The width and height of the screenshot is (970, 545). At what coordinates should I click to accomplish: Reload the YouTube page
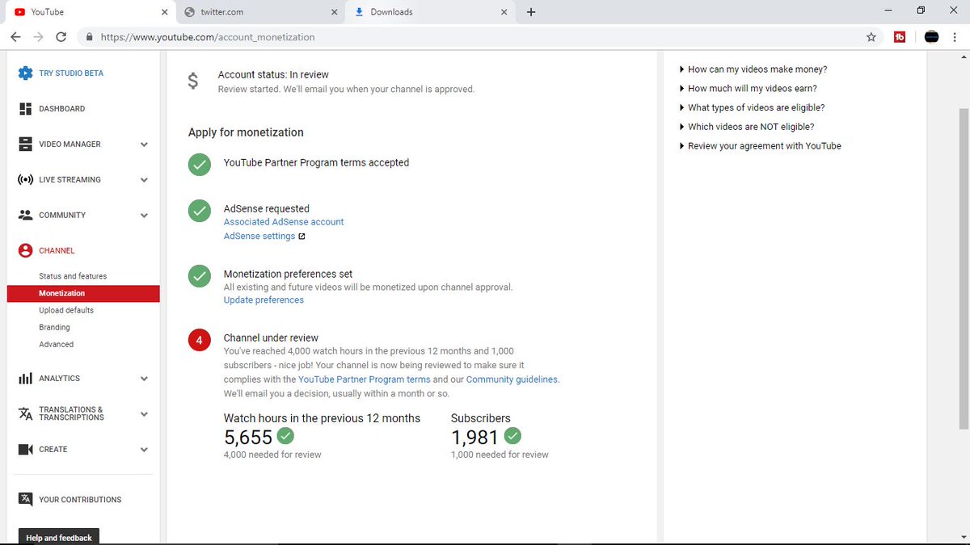coord(61,36)
